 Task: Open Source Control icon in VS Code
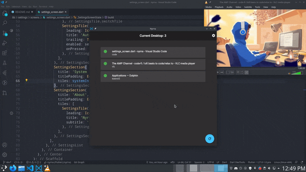[x=5, y=33]
